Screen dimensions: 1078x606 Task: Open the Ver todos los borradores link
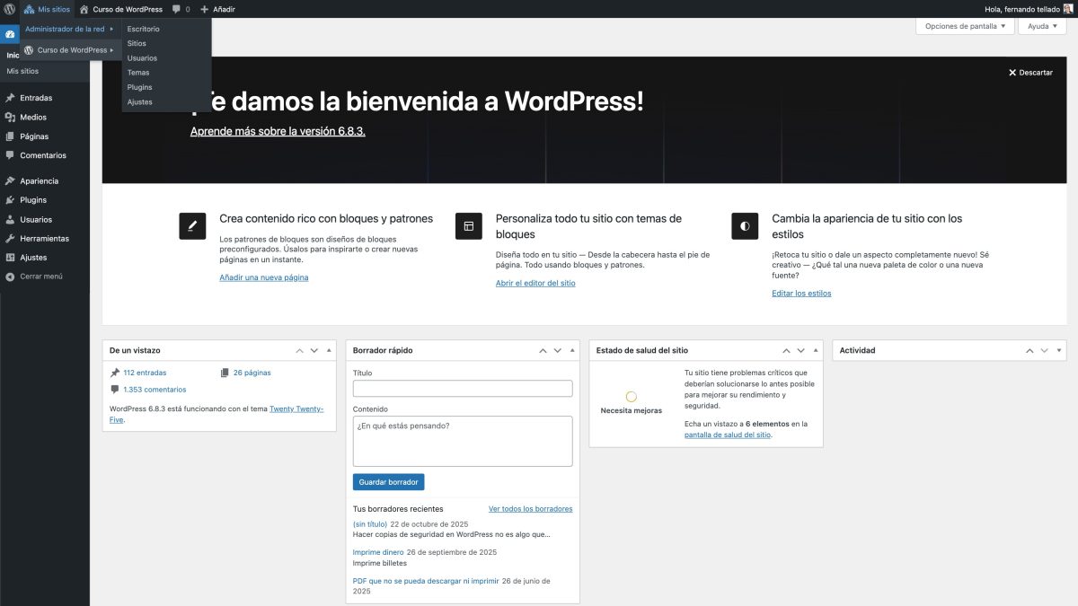(530, 508)
